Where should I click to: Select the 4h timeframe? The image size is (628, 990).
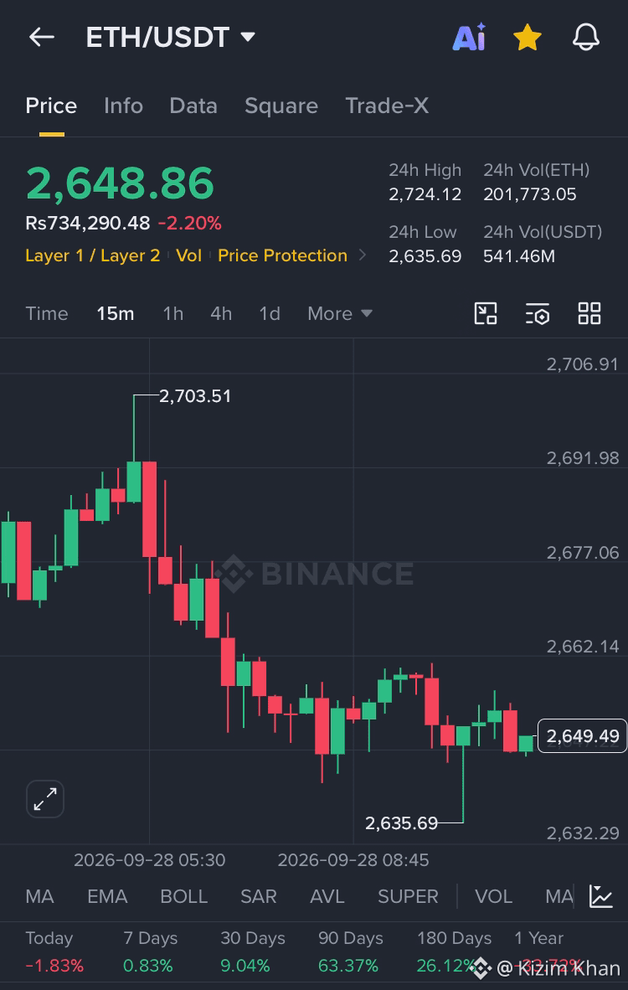[x=221, y=313]
